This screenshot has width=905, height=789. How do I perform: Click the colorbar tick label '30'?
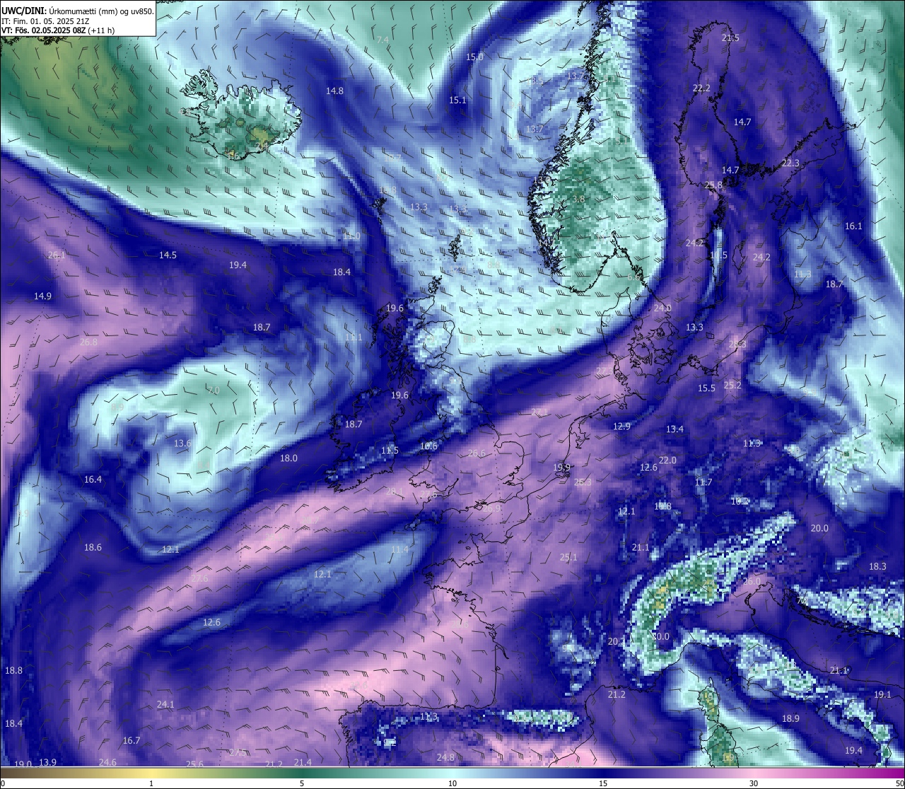point(754,783)
